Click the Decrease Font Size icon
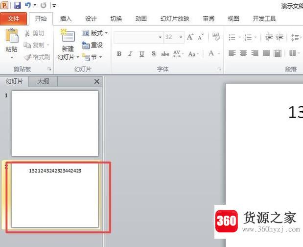The height and width of the screenshot is (247, 303). pyautogui.click(x=201, y=37)
